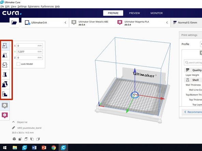Click the green Y-axis move arrow

click(x=127, y=111)
